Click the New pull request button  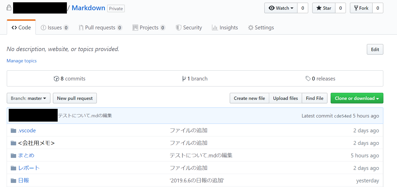click(x=75, y=98)
